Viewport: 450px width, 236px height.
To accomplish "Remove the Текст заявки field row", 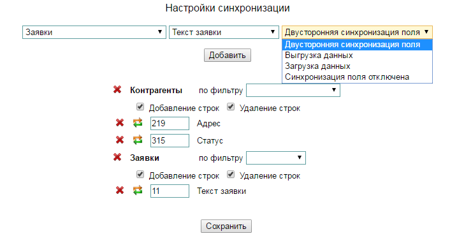I will tap(120, 190).
